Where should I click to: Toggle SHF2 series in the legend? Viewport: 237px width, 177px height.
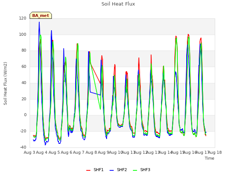click(x=118, y=170)
